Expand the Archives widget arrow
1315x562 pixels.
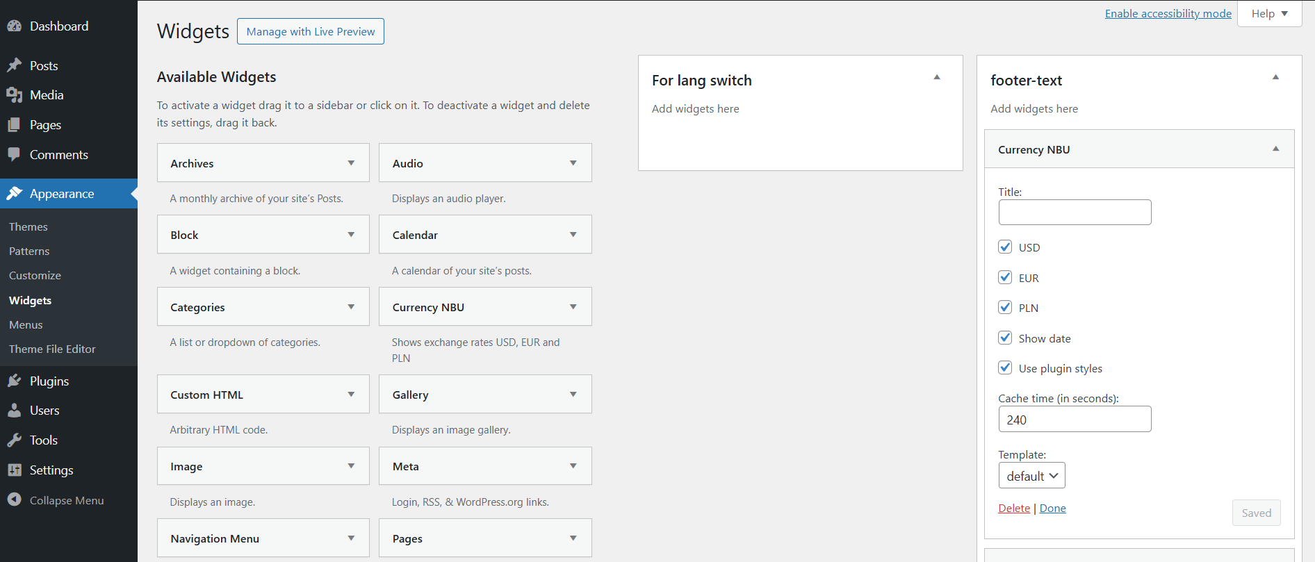[351, 163]
